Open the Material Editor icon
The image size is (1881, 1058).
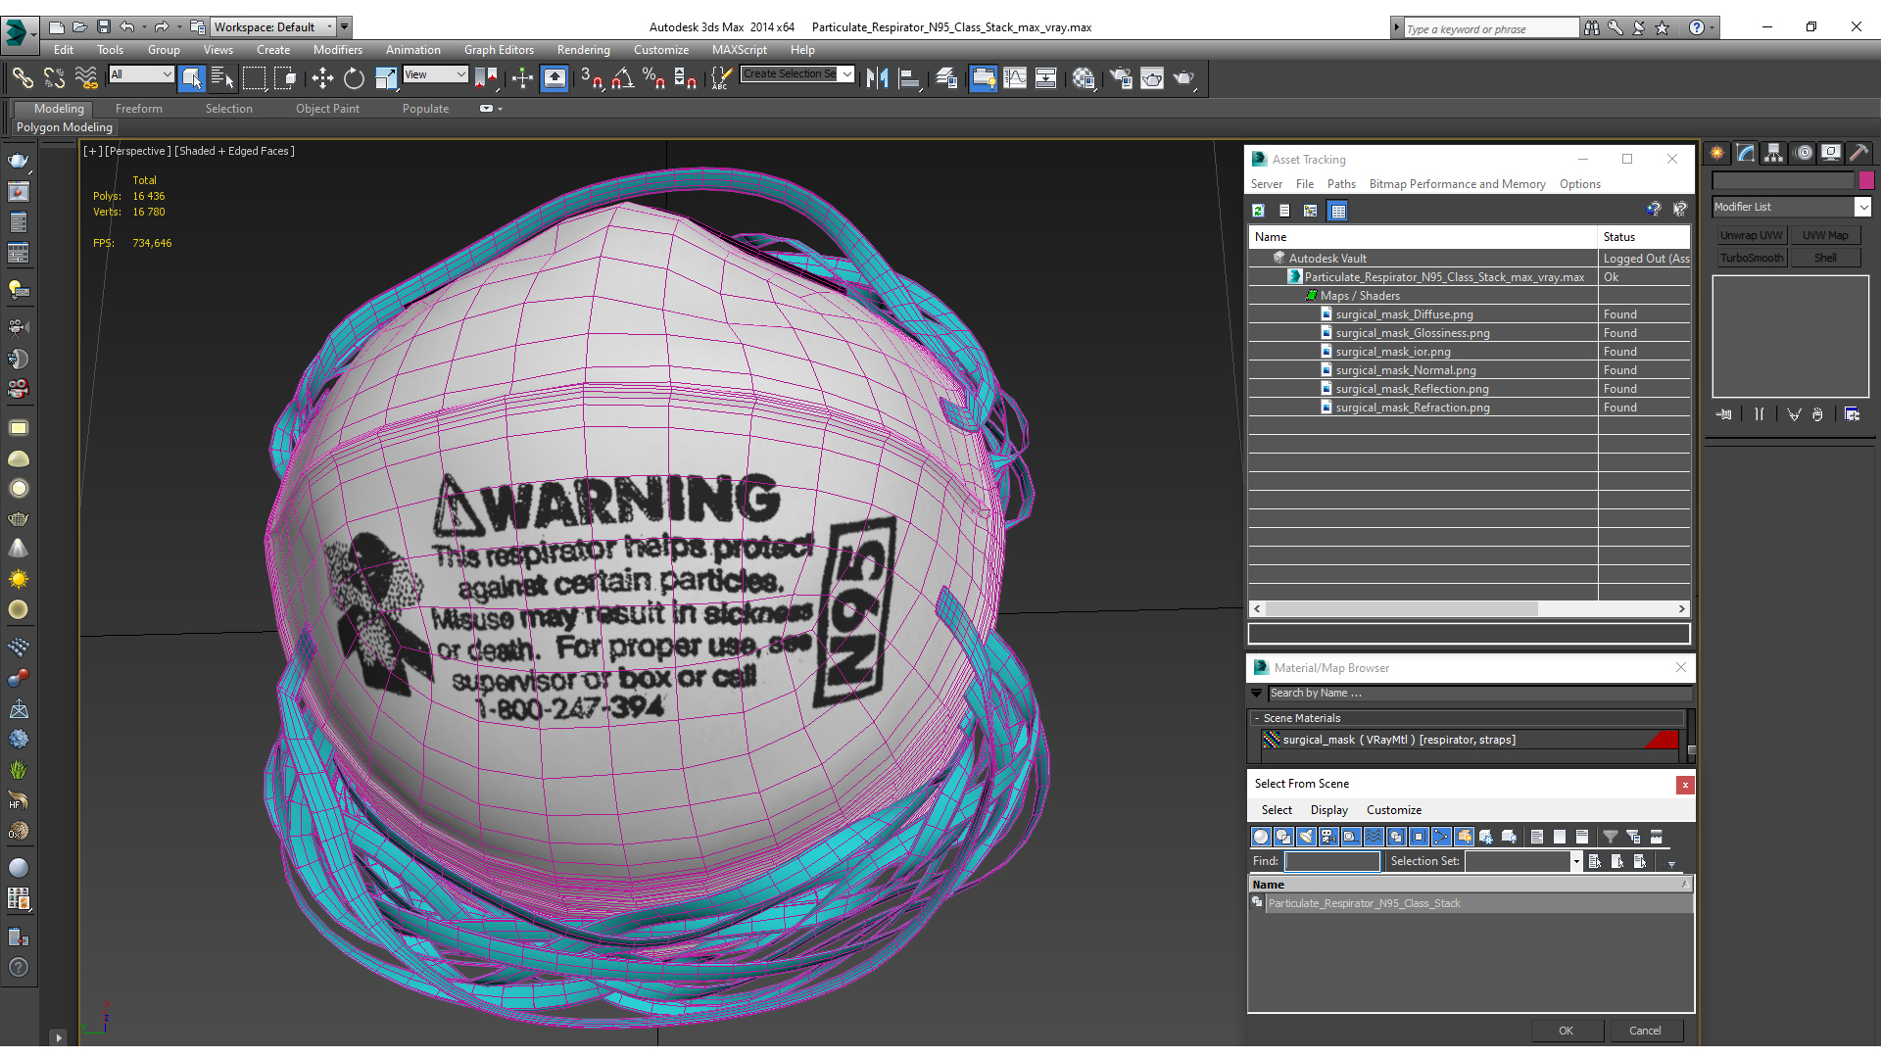point(1084,78)
